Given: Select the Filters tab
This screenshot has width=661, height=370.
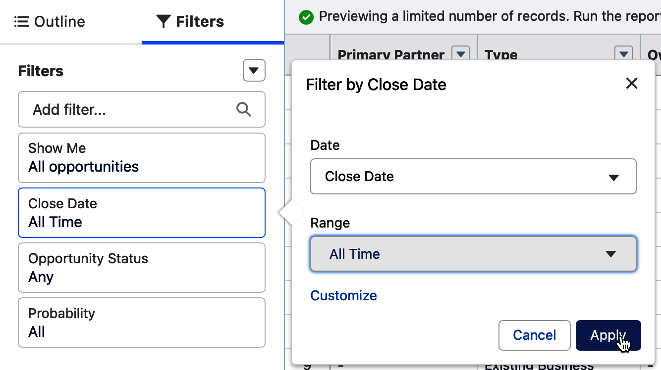Looking at the screenshot, I should (190, 22).
